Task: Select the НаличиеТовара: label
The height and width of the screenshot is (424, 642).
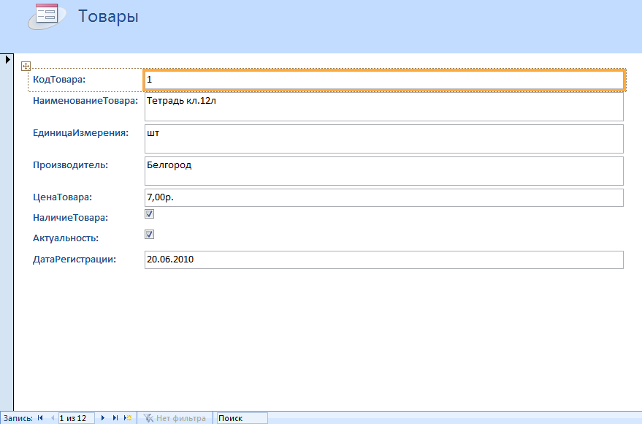Action: 70,218
